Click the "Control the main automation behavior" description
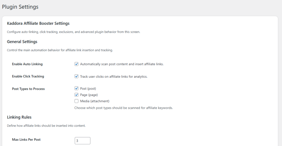Screen dimensions: 282x146 pos(60,50)
